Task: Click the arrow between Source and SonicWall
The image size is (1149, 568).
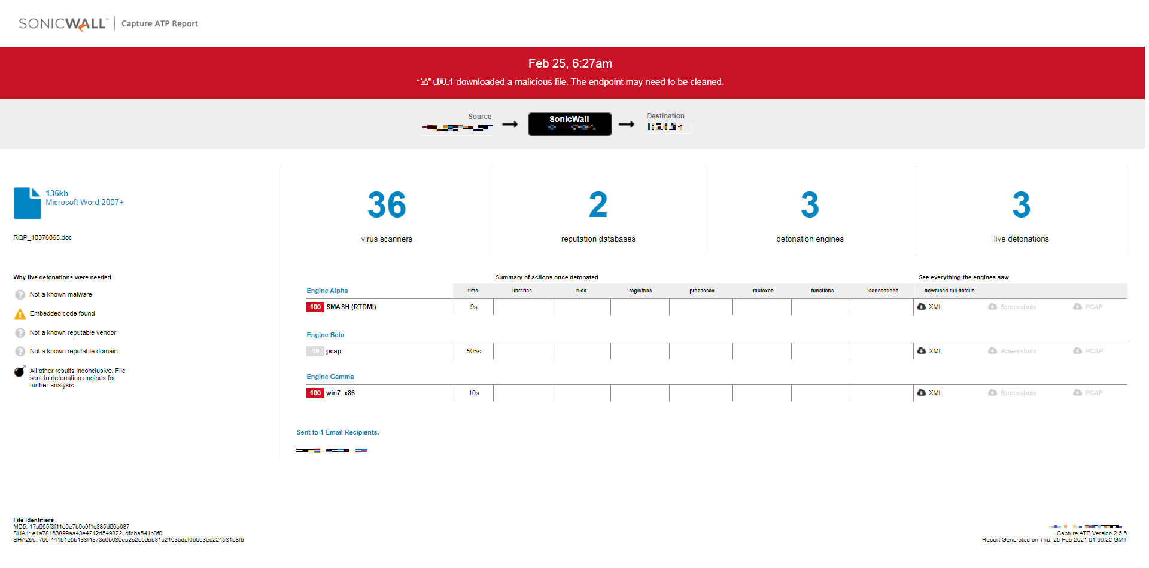Action: (510, 124)
